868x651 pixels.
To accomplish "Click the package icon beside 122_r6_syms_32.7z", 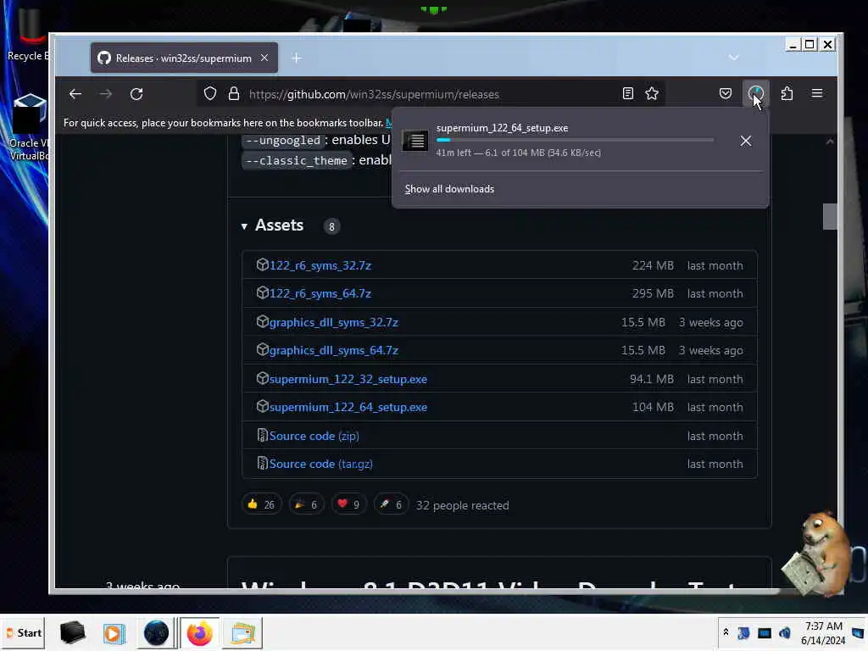I will tap(263, 265).
